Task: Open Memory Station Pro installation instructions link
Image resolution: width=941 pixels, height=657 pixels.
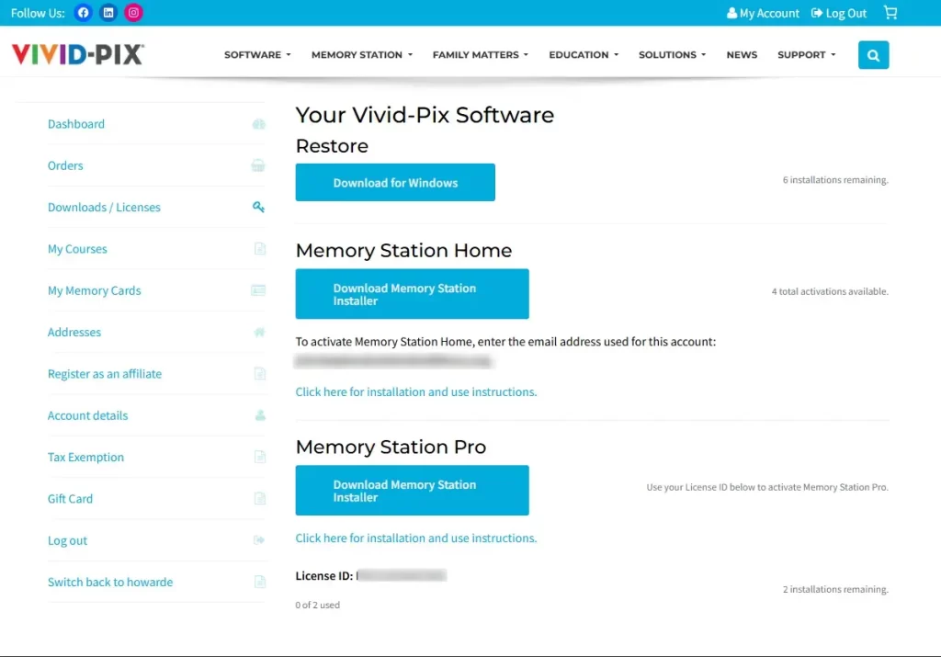Action: [416, 538]
